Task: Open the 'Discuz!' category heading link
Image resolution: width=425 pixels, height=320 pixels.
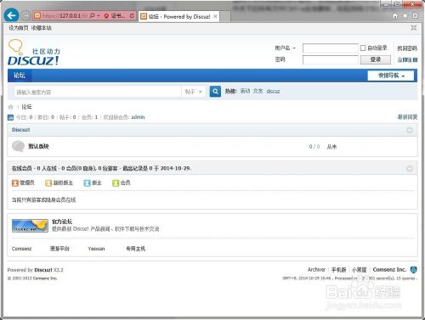Action: click(x=20, y=130)
